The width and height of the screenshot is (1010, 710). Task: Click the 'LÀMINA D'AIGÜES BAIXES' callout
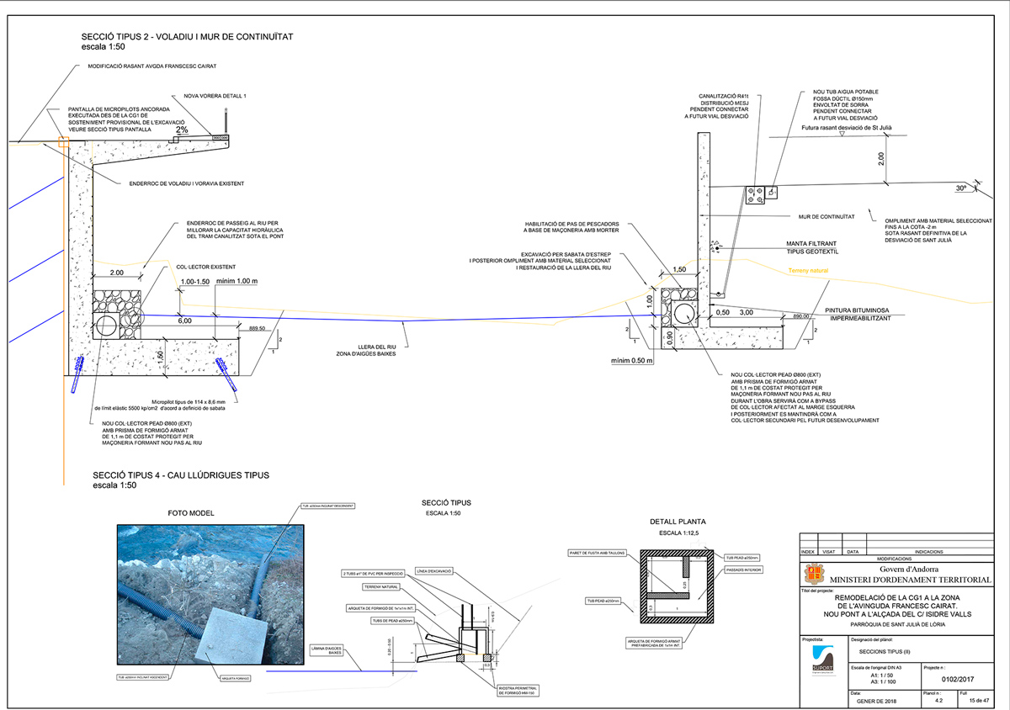tap(327, 651)
